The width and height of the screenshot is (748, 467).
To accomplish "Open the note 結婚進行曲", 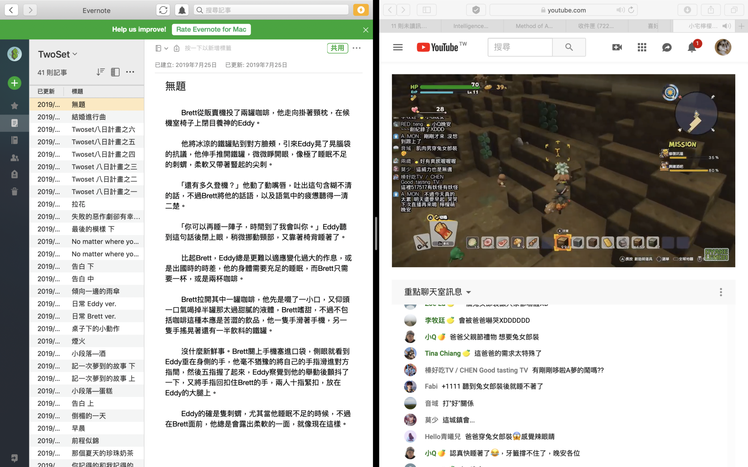I will (x=87, y=117).
